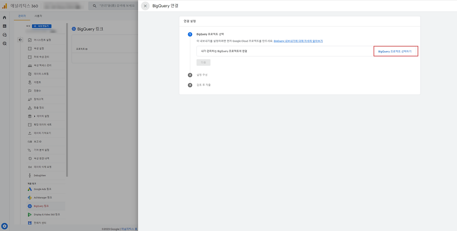Open 속성 설정 in the sidebar

(39, 48)
